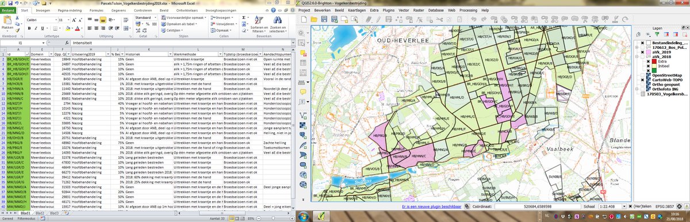Open the Processing menu in QGIS

pos(468,10)
